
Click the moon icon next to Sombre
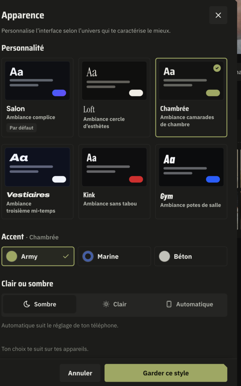pyautogui.click(x=27, y=304)
